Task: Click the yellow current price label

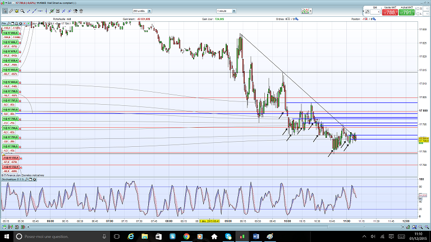Action: pyautogui.click(x=424, y=140)
